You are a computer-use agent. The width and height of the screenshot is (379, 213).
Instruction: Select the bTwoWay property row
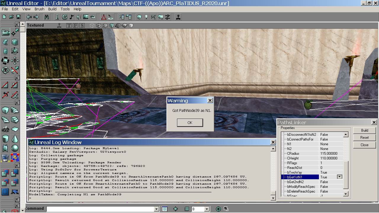312,172
